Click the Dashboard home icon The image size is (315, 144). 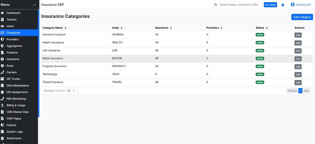pyautogui.click(x=2, y=13)
